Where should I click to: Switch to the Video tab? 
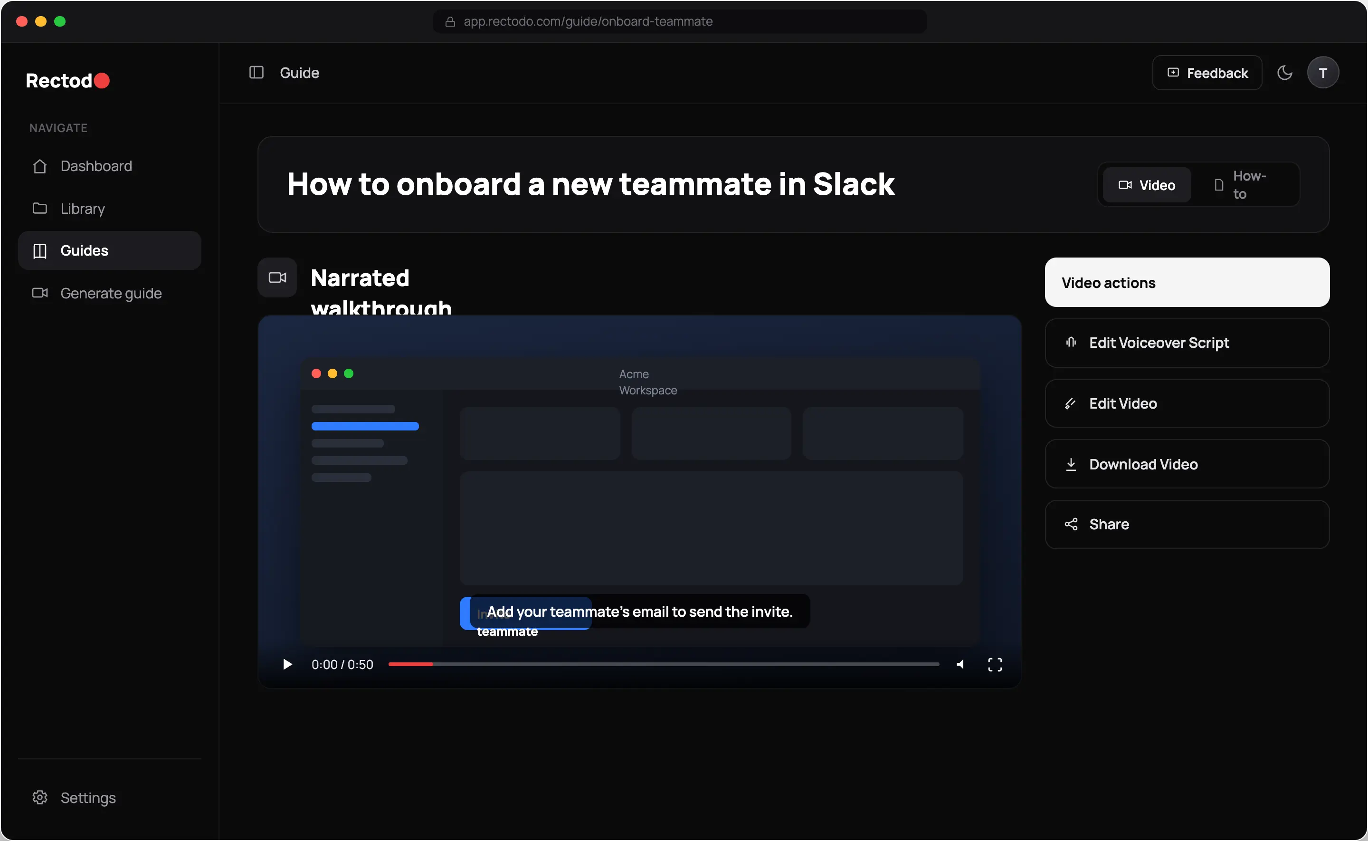(x=1146, y=185)
